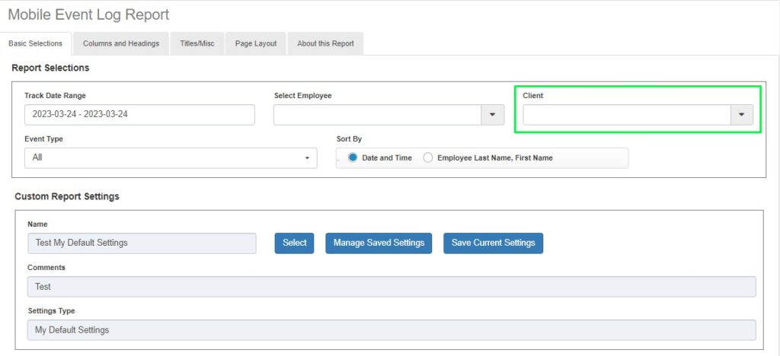Open the Client dropdown arrow
This screenshot has width=780, height=356.
click(741, 115)
